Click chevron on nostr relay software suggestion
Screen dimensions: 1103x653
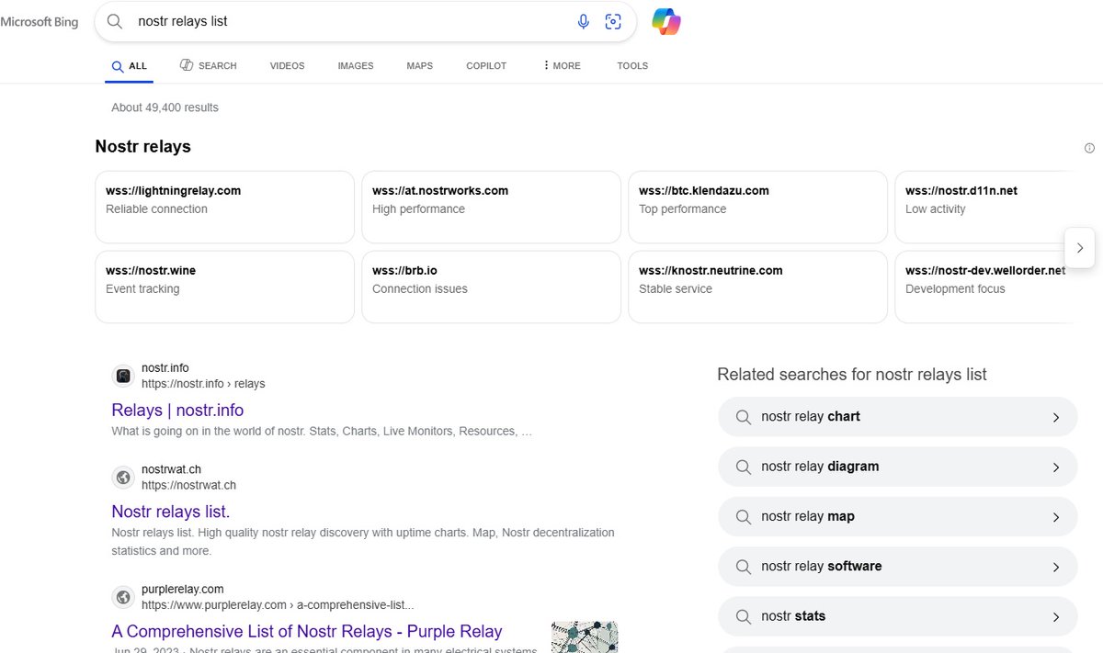tap(1056, 567)
